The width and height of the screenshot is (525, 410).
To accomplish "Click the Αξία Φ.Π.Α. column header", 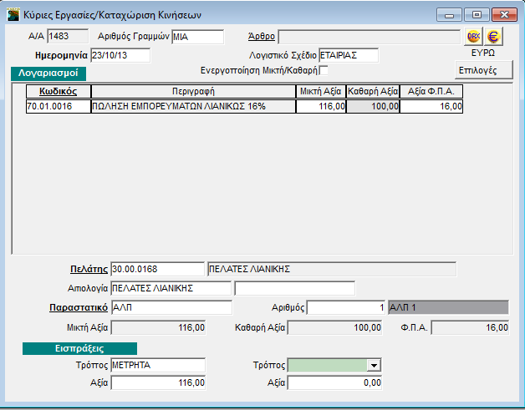I will [x=431, y=91].
